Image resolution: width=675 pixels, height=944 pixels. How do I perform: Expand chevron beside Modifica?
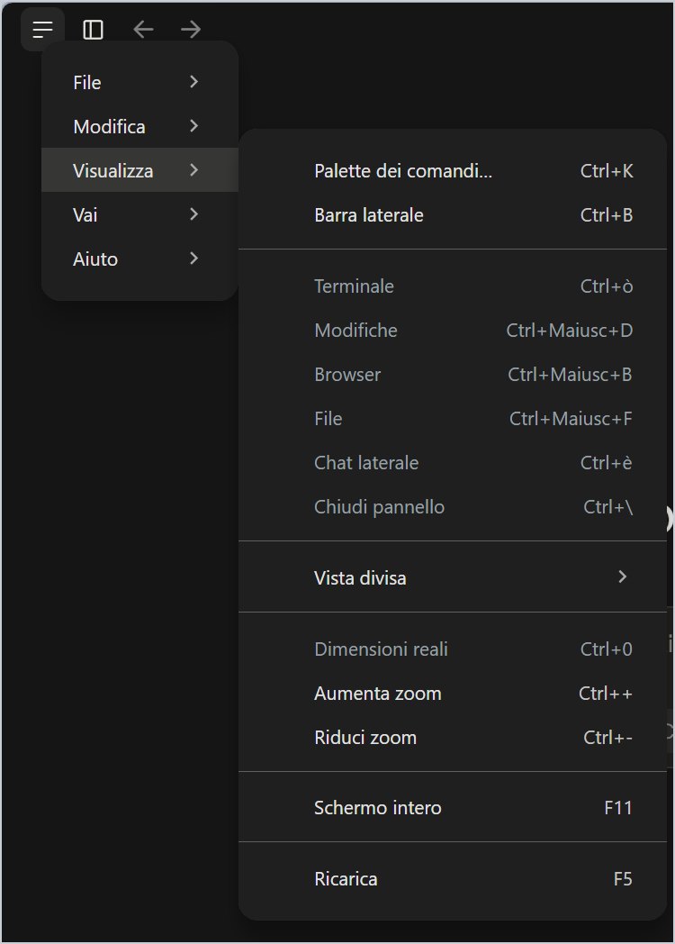tap(193, 126)
